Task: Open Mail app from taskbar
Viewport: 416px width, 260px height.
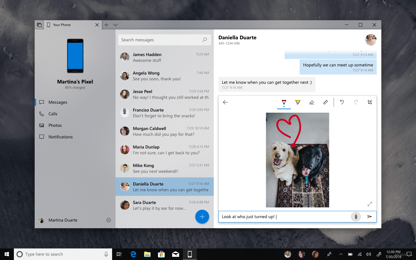Action: (176, 254)
